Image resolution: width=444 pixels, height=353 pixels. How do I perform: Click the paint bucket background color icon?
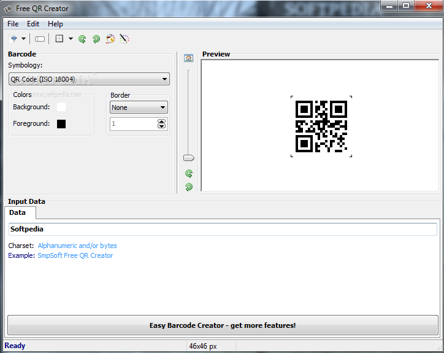click(110, 39)
